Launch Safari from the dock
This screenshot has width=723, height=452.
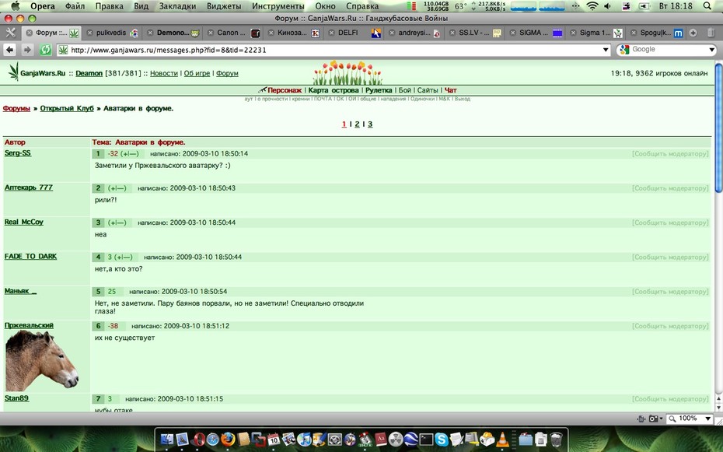213,439
